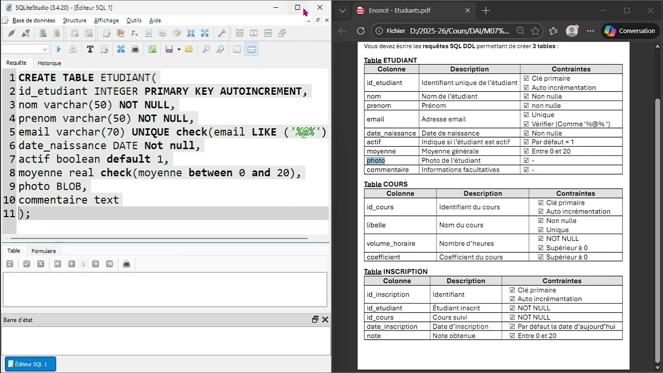
Task: Expand the save button dropdown arrow
Action: [x=179, y=49]
